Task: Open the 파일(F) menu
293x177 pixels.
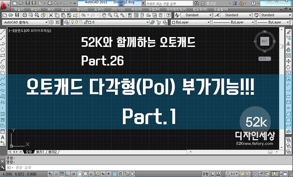Action: coord(19,9)
